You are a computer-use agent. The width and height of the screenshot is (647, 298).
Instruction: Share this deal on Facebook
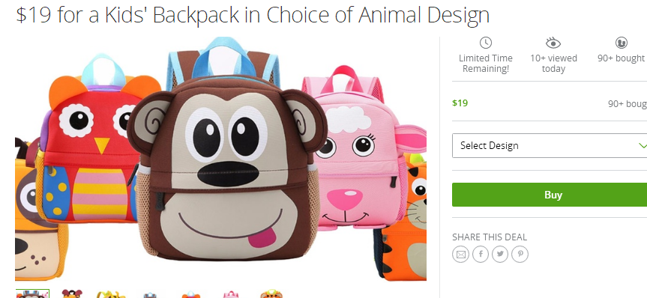click(x=481, y=254)
